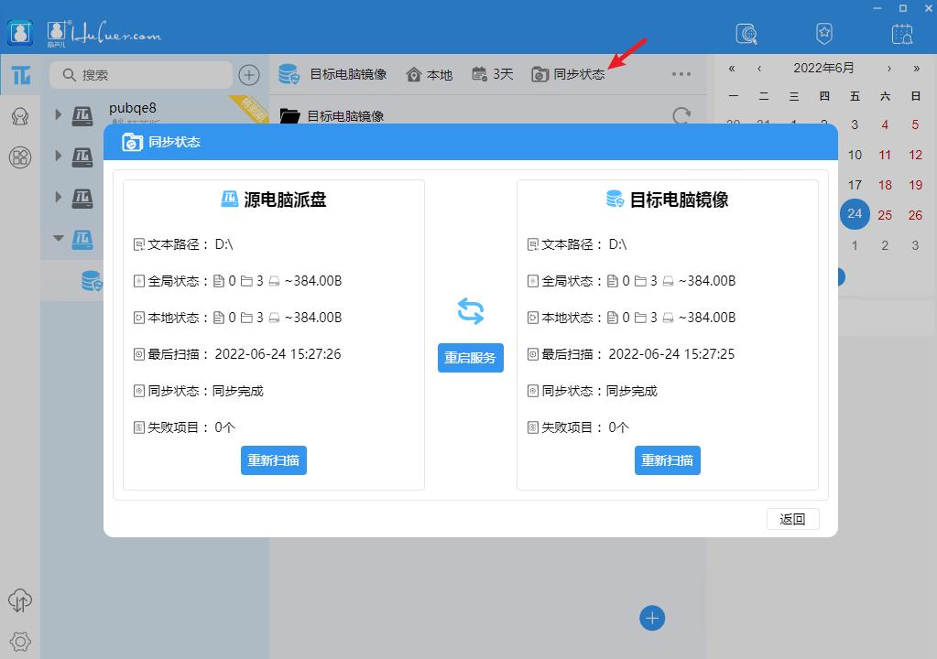Click the headset support icon in the left sidebar

coord(19,116)
